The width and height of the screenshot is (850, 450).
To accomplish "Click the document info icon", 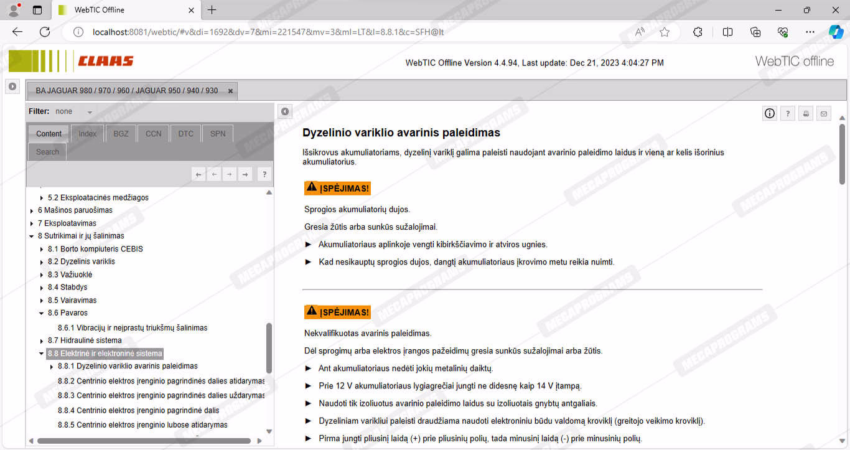I will [770, 113].
